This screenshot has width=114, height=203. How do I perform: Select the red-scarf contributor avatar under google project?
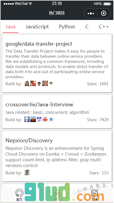click(x=33, y=83)
